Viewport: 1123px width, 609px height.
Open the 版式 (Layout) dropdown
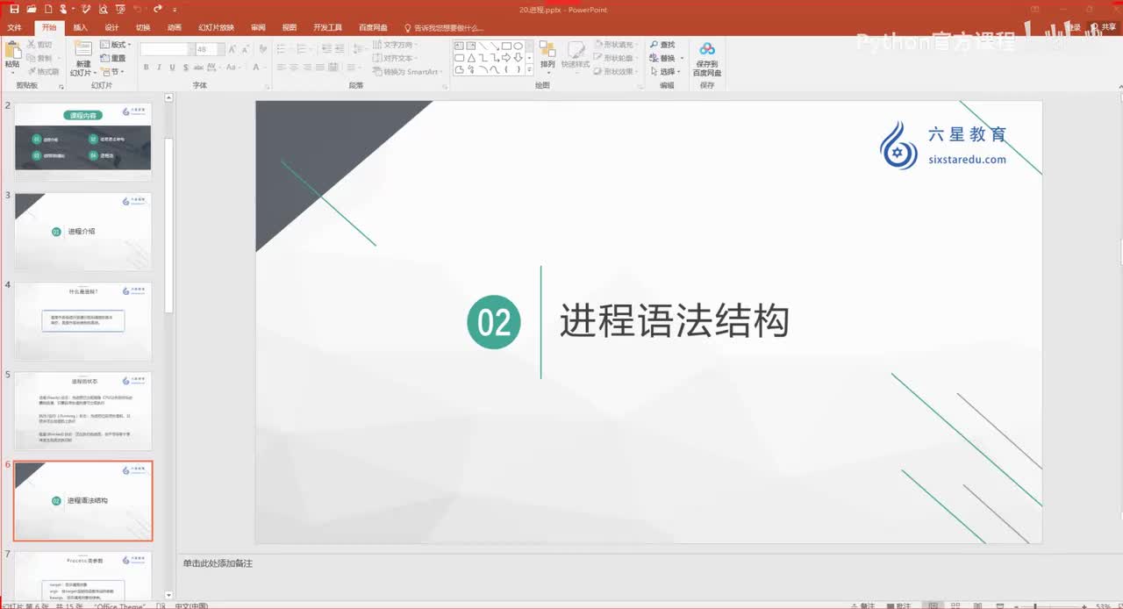click(114, 44)
